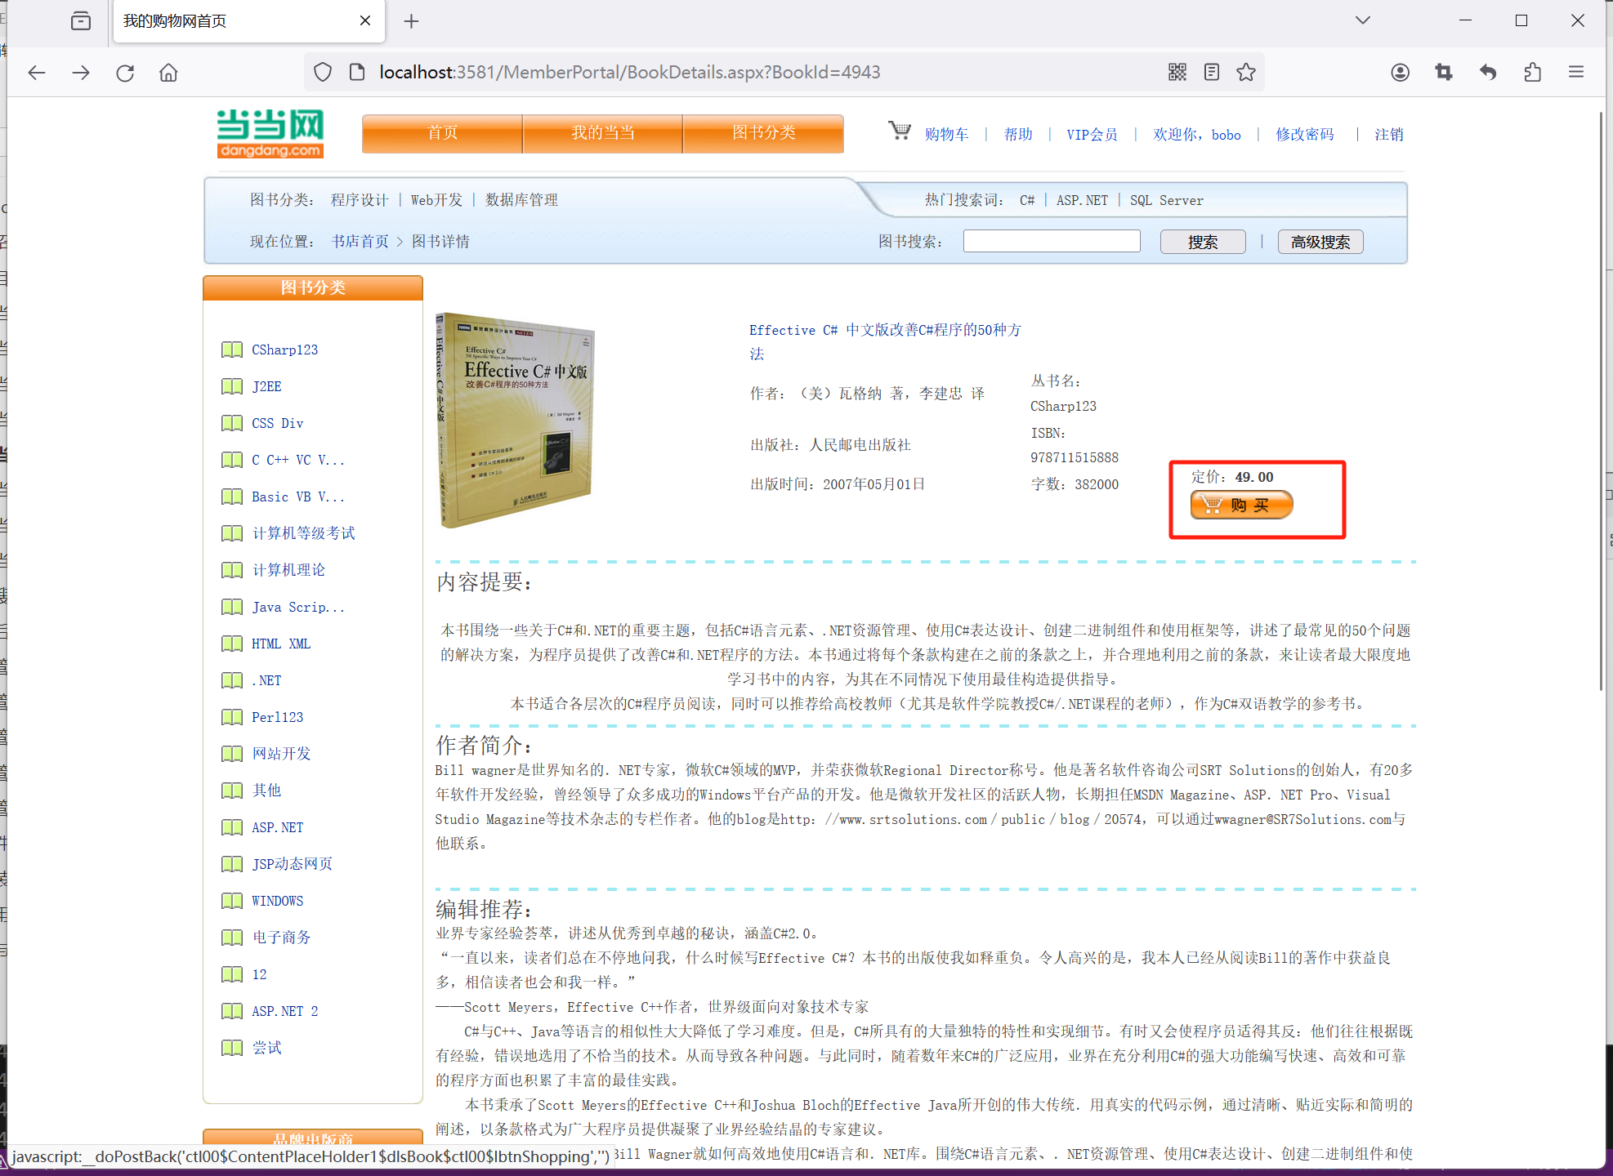Click the browser home icon
This screenshot has width=1613, height=1176.
(x=168, y=72)
